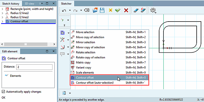Click the delete backspace icon in toolbar
The height and width of the screenshot is (102, 204).
coord(87,10)
